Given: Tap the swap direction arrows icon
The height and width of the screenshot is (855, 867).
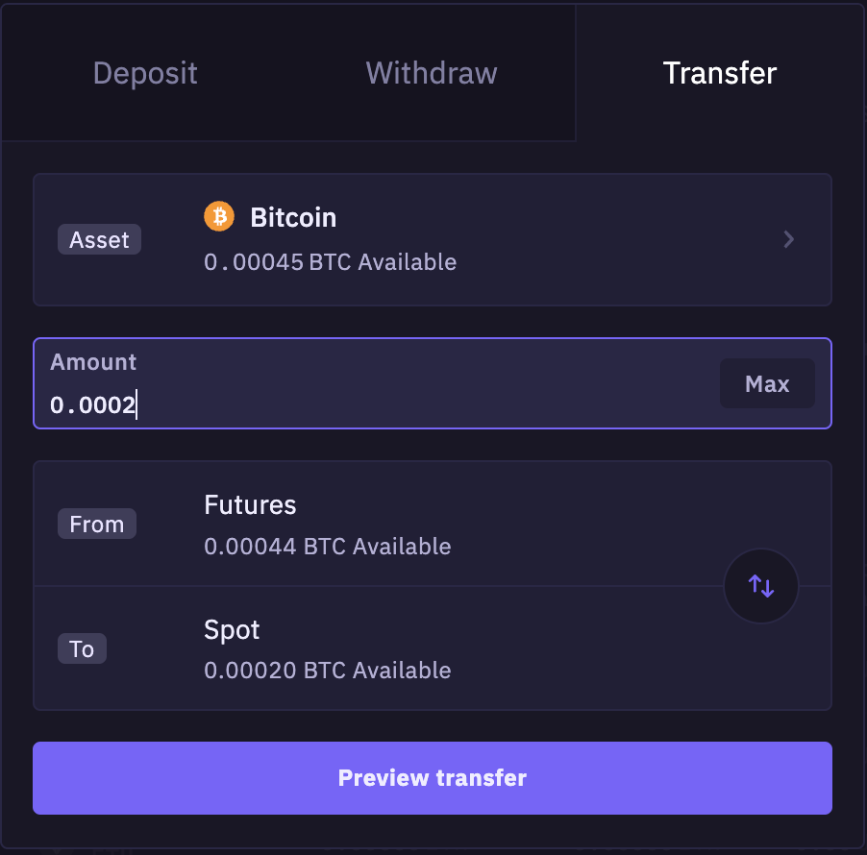Looking at the screenshot, I should point(760,586).
